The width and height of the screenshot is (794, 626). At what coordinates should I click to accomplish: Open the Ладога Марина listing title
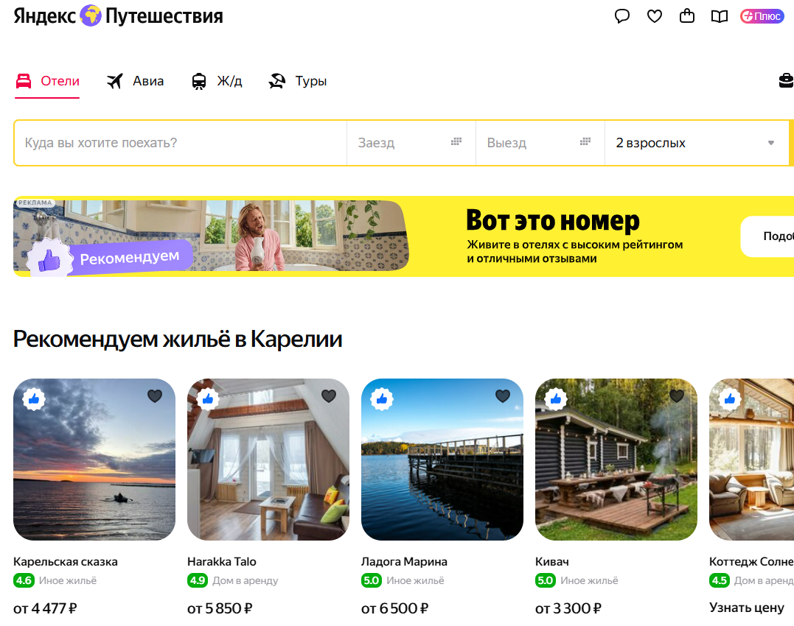pos(404,562)
